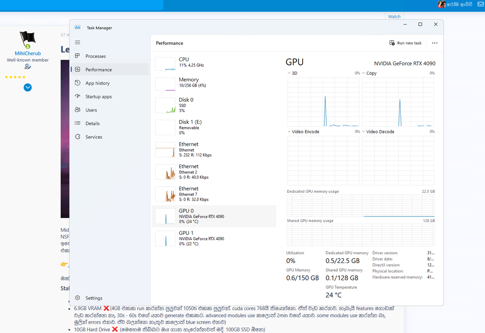Viewport: 485px width, 333px height.
Task: Open App history via its clock icon
Action: (77, 83)
